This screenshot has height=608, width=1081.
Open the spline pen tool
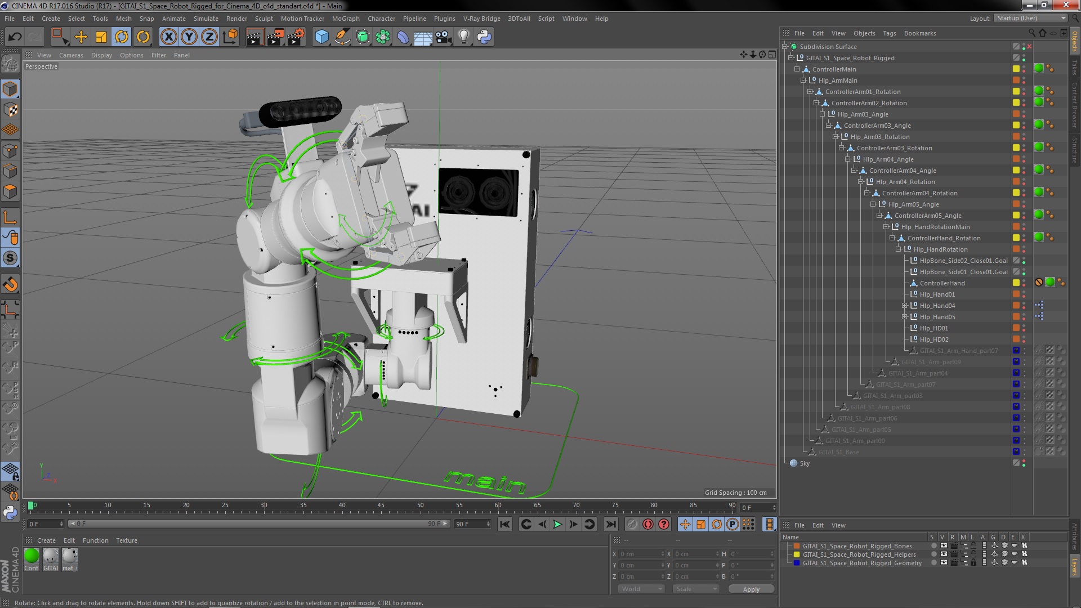342,37
